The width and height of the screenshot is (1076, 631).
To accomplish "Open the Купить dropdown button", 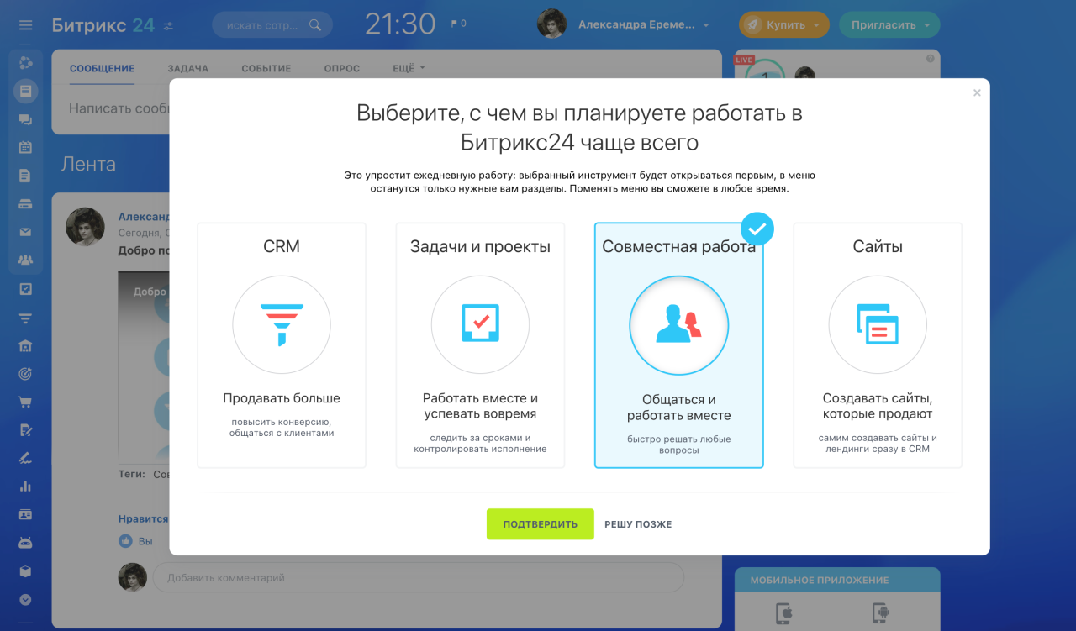I will pyautogui.click(x=783, y=25).
